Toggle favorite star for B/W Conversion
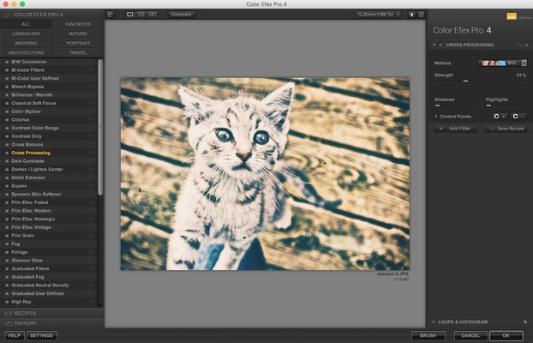Image resolution: width=533 pixels, height=343 pixels. click(7, 62)
